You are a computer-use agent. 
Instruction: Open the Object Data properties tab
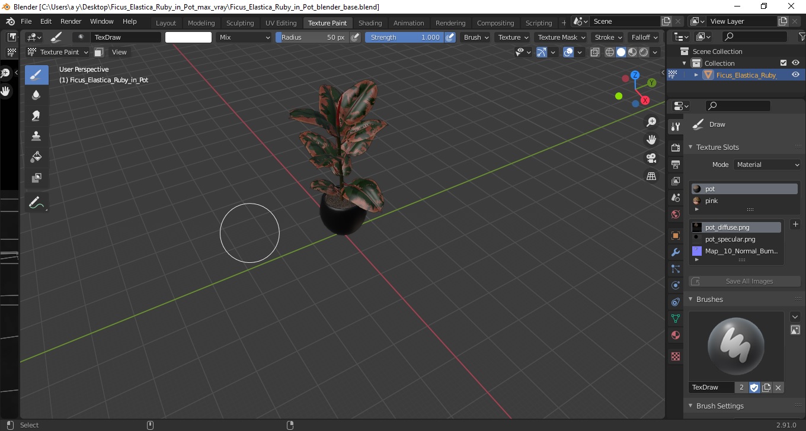tap(675, 319)
